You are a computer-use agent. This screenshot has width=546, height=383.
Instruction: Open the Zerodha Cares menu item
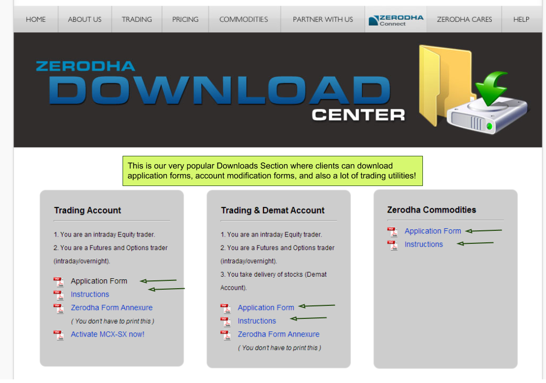pyautogui.click(x=464, y=19)
